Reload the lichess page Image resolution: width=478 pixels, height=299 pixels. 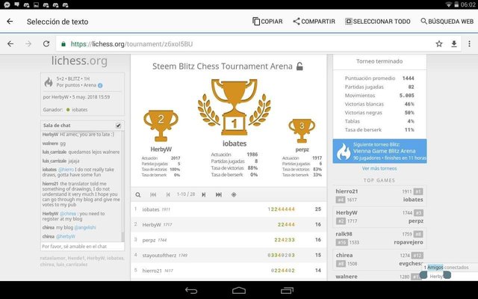click(46, 44)
